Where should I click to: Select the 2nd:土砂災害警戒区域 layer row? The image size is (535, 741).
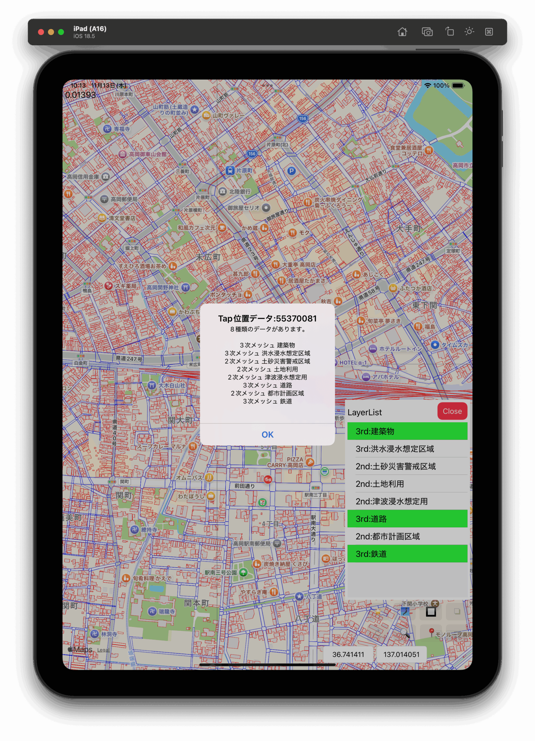tap(407, 466)
